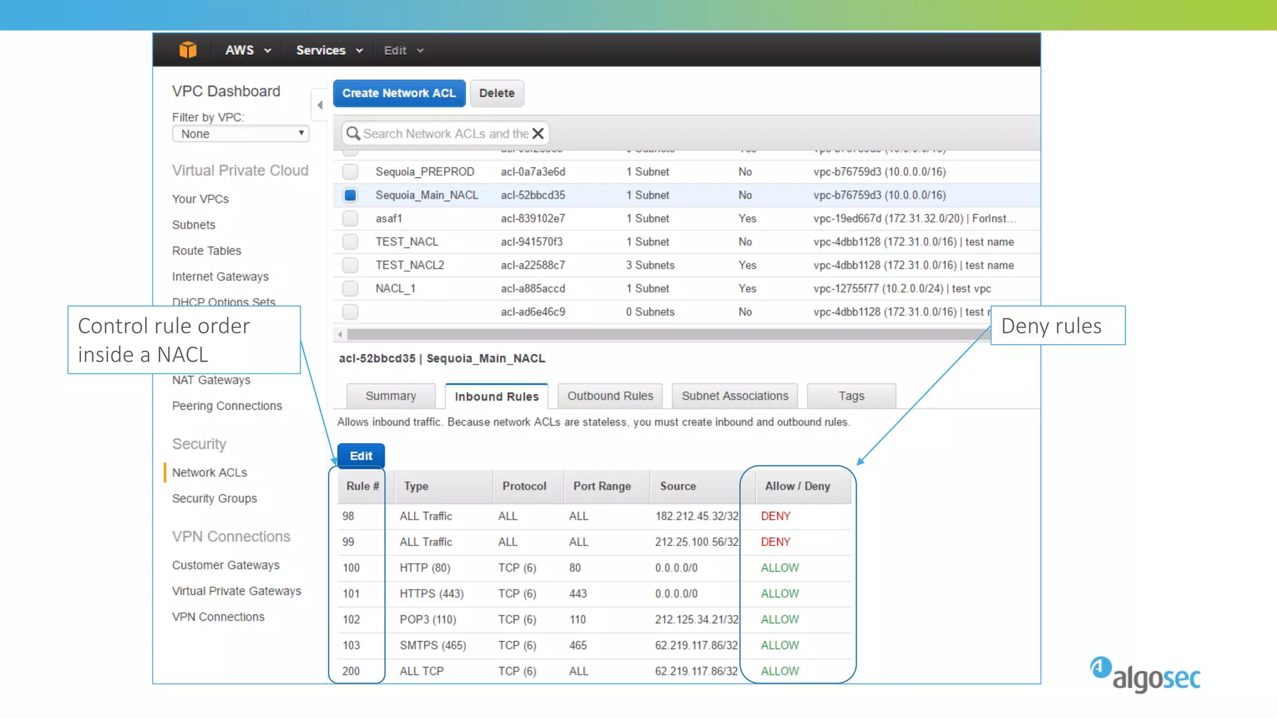Clear the search with the X icon
The height and width of the screenshot is (718, 1277).
[538, 133]
